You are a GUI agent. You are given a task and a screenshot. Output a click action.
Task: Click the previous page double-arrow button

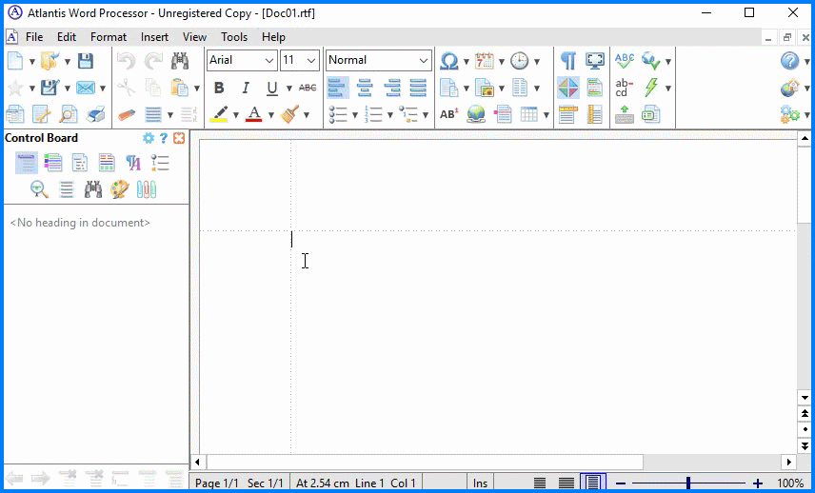(805, 413)
